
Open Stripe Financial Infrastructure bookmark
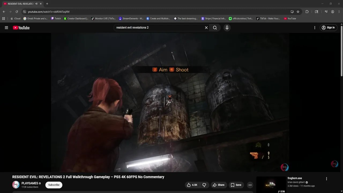[x=214, y=18]
